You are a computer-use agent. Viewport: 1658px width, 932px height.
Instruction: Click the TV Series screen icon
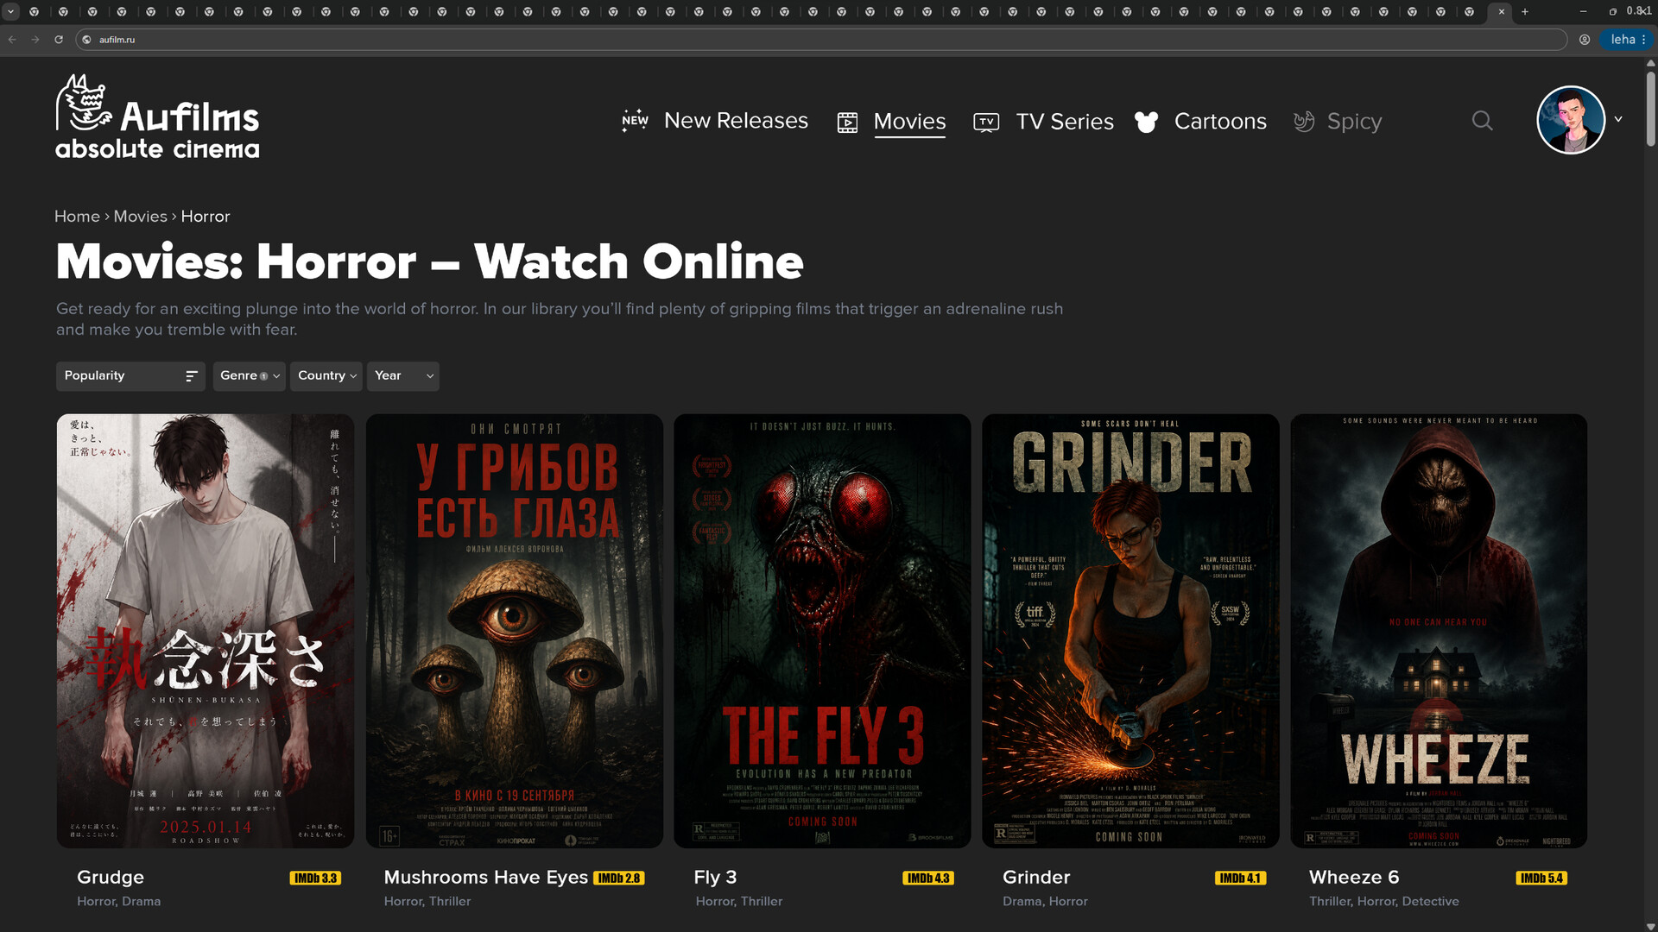[x=986, y=123]
